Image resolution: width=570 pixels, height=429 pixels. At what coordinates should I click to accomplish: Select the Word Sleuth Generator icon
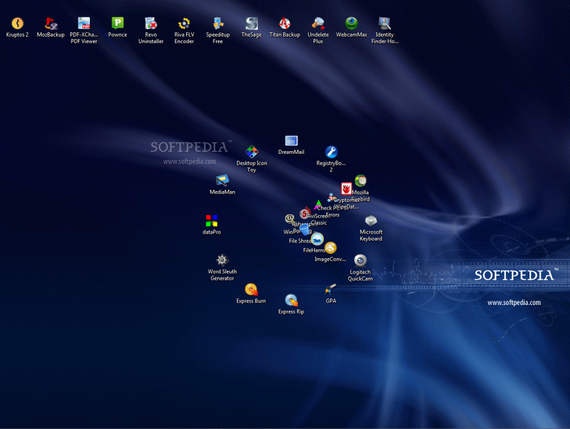[222, 260]
